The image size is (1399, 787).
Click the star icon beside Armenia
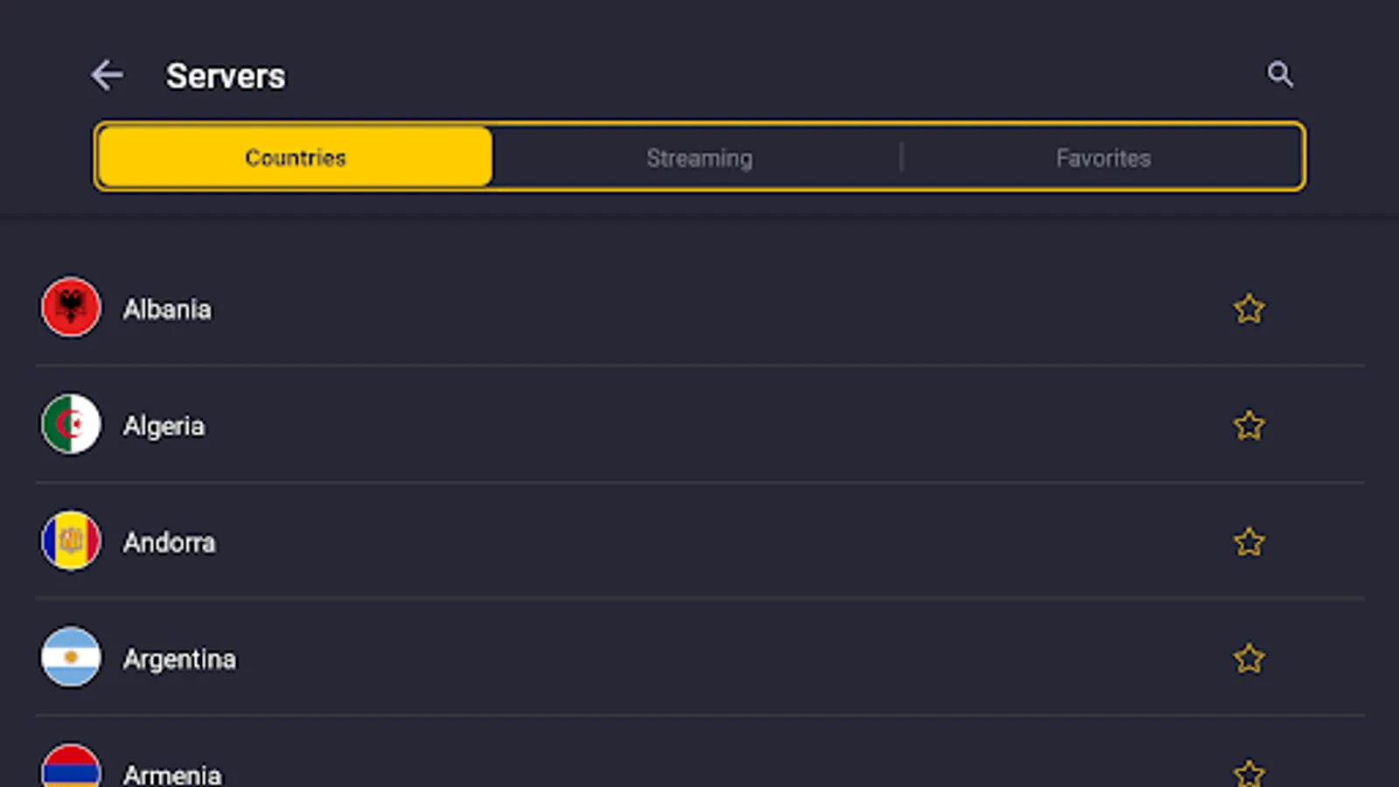coord(1249,773)
